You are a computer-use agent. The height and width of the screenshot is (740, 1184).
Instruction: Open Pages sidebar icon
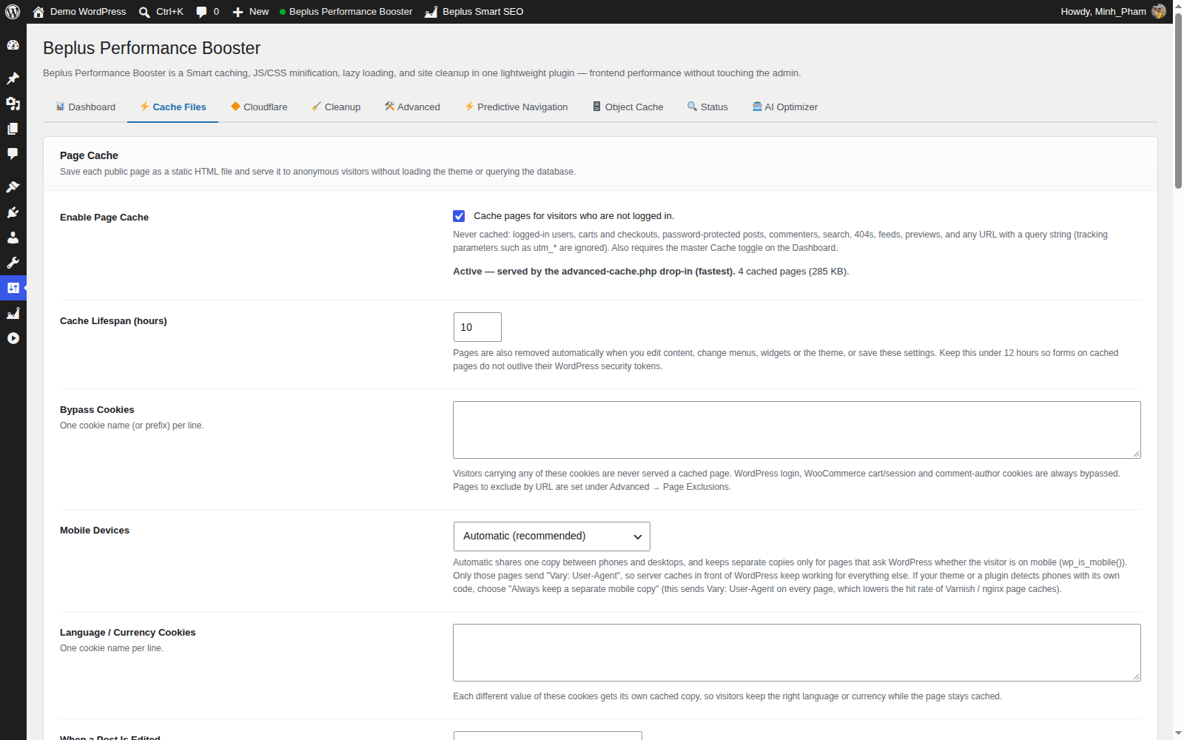tap(13, 129)
